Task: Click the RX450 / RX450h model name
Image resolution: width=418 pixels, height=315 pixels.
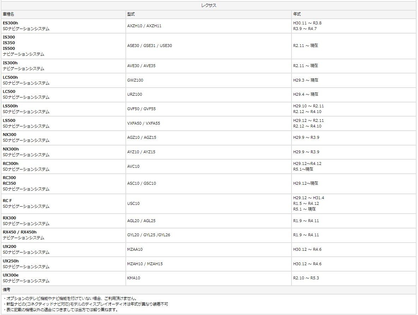Action: 20,232
